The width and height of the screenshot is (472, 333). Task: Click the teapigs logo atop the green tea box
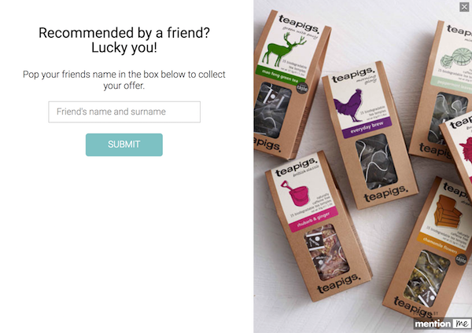(x=298, y=24)
